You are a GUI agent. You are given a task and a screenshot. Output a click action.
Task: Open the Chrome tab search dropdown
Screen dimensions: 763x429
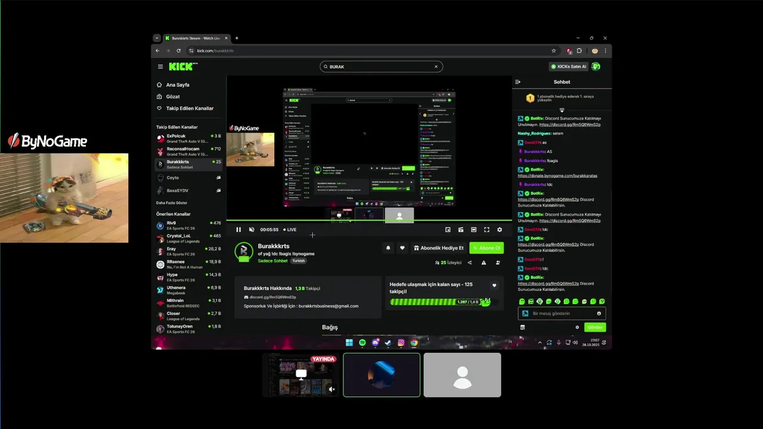(x=157, y=38)
